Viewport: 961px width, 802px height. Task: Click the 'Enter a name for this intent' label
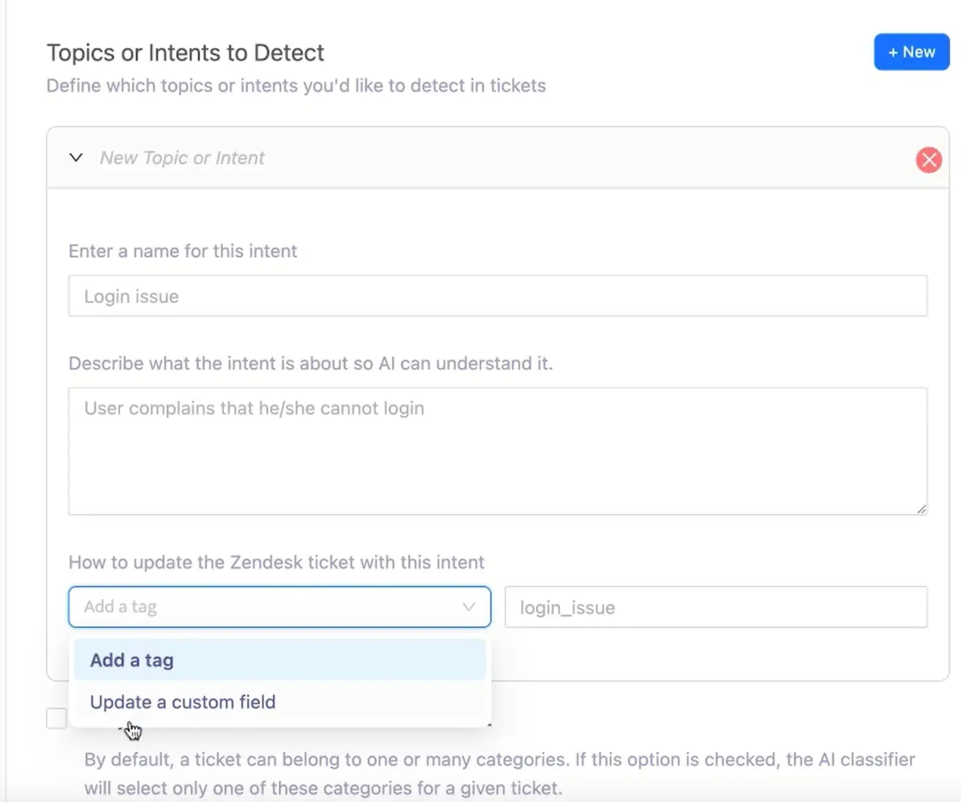coord(182,251)
